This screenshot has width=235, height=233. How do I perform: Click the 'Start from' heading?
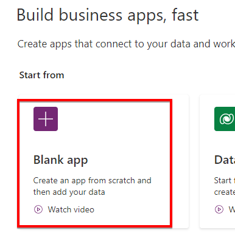point(41,75)
